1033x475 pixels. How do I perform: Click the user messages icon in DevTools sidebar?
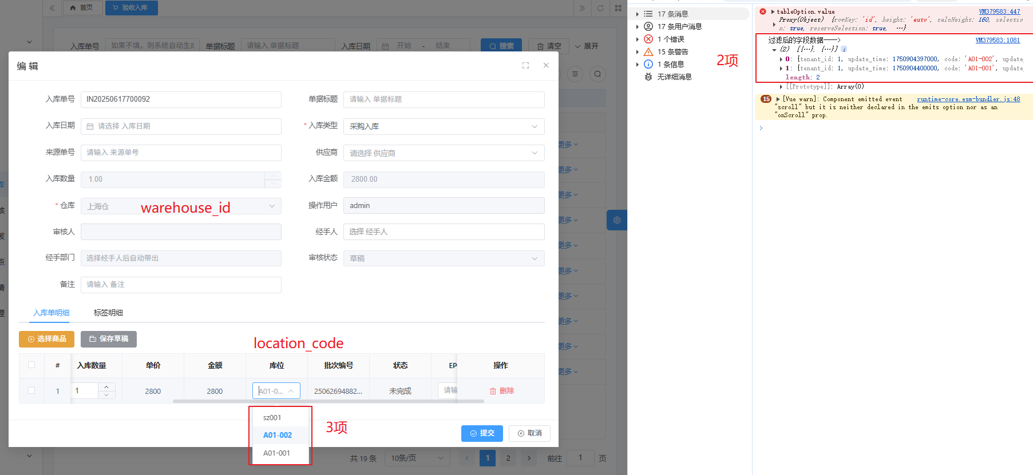coord(648,26)
